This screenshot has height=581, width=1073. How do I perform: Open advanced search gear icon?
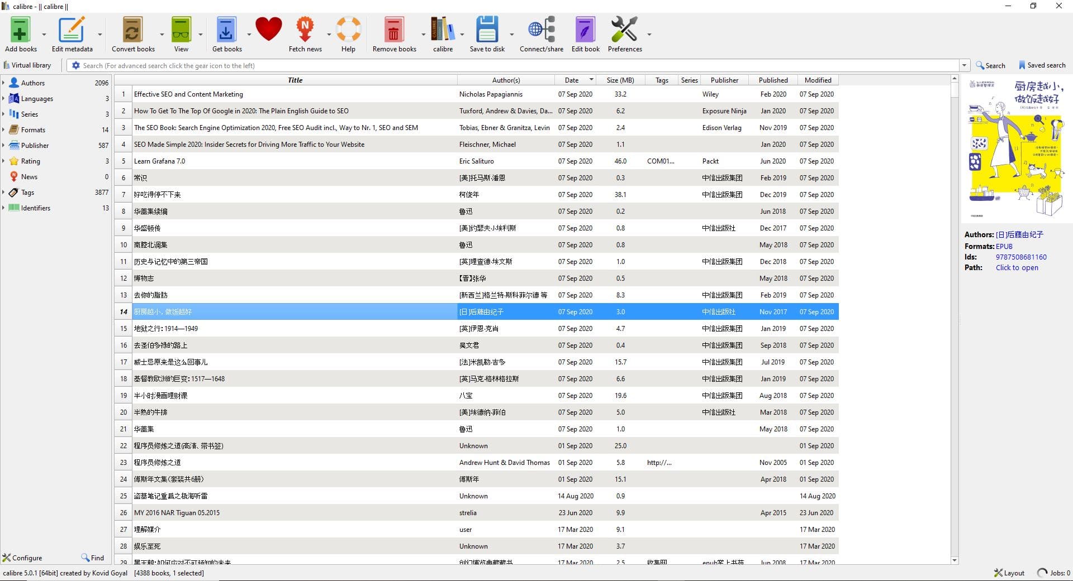coord(76,66)
